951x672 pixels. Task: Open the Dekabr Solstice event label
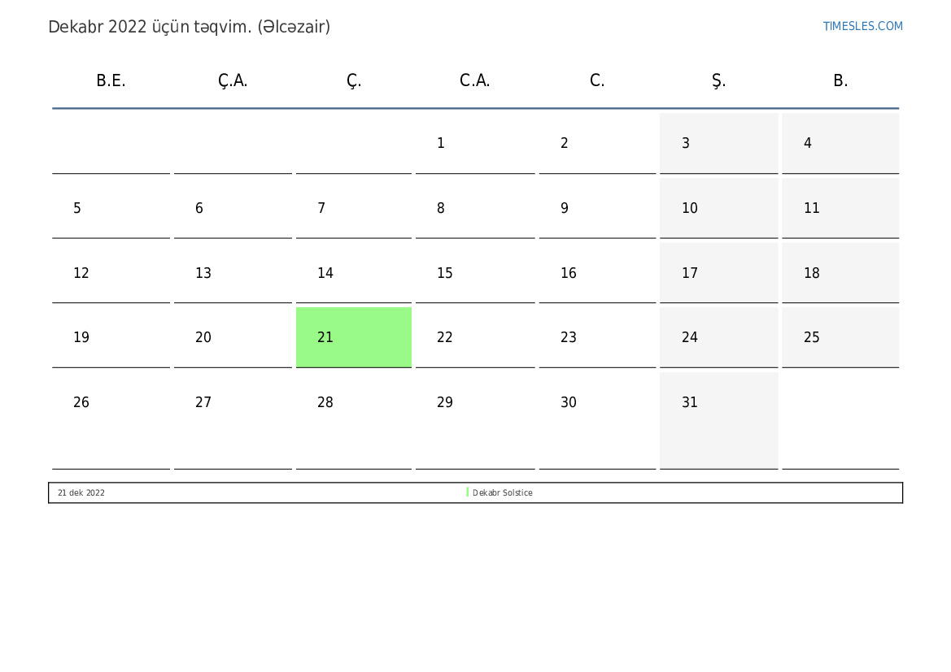[x=502, y=492]
